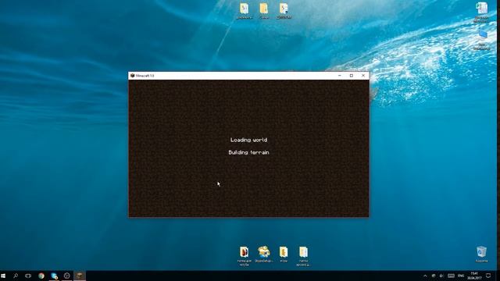Screen dimensions: 500x281
Task: Open the Action Center notifications icon
Action: (x=488, y=276)
